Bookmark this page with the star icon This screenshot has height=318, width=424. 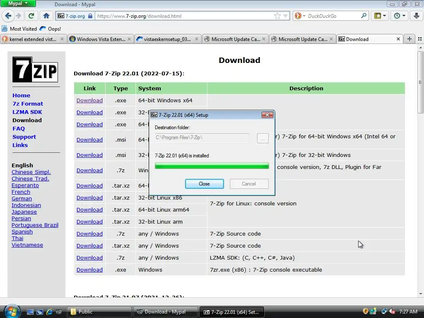click(277, 16)
